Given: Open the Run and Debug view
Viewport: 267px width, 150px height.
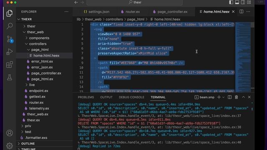Looking at the screenshot, I should tap(10, 52).
